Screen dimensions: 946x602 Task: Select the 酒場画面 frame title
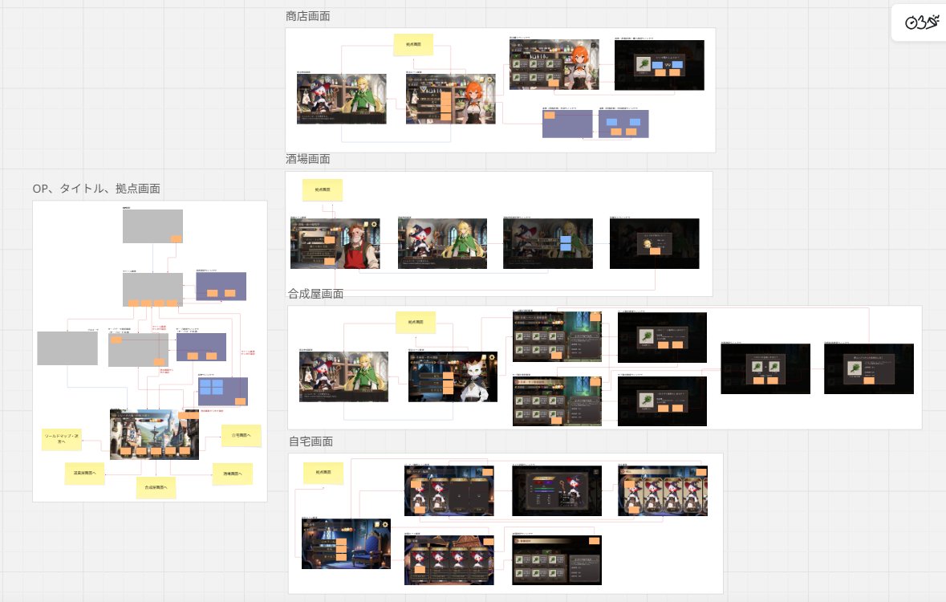pyautogui.click(x=307, y=159)
